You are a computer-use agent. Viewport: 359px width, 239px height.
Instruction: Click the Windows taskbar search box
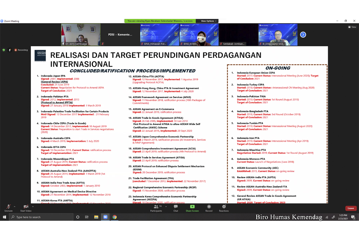click(x=41, y=217)
